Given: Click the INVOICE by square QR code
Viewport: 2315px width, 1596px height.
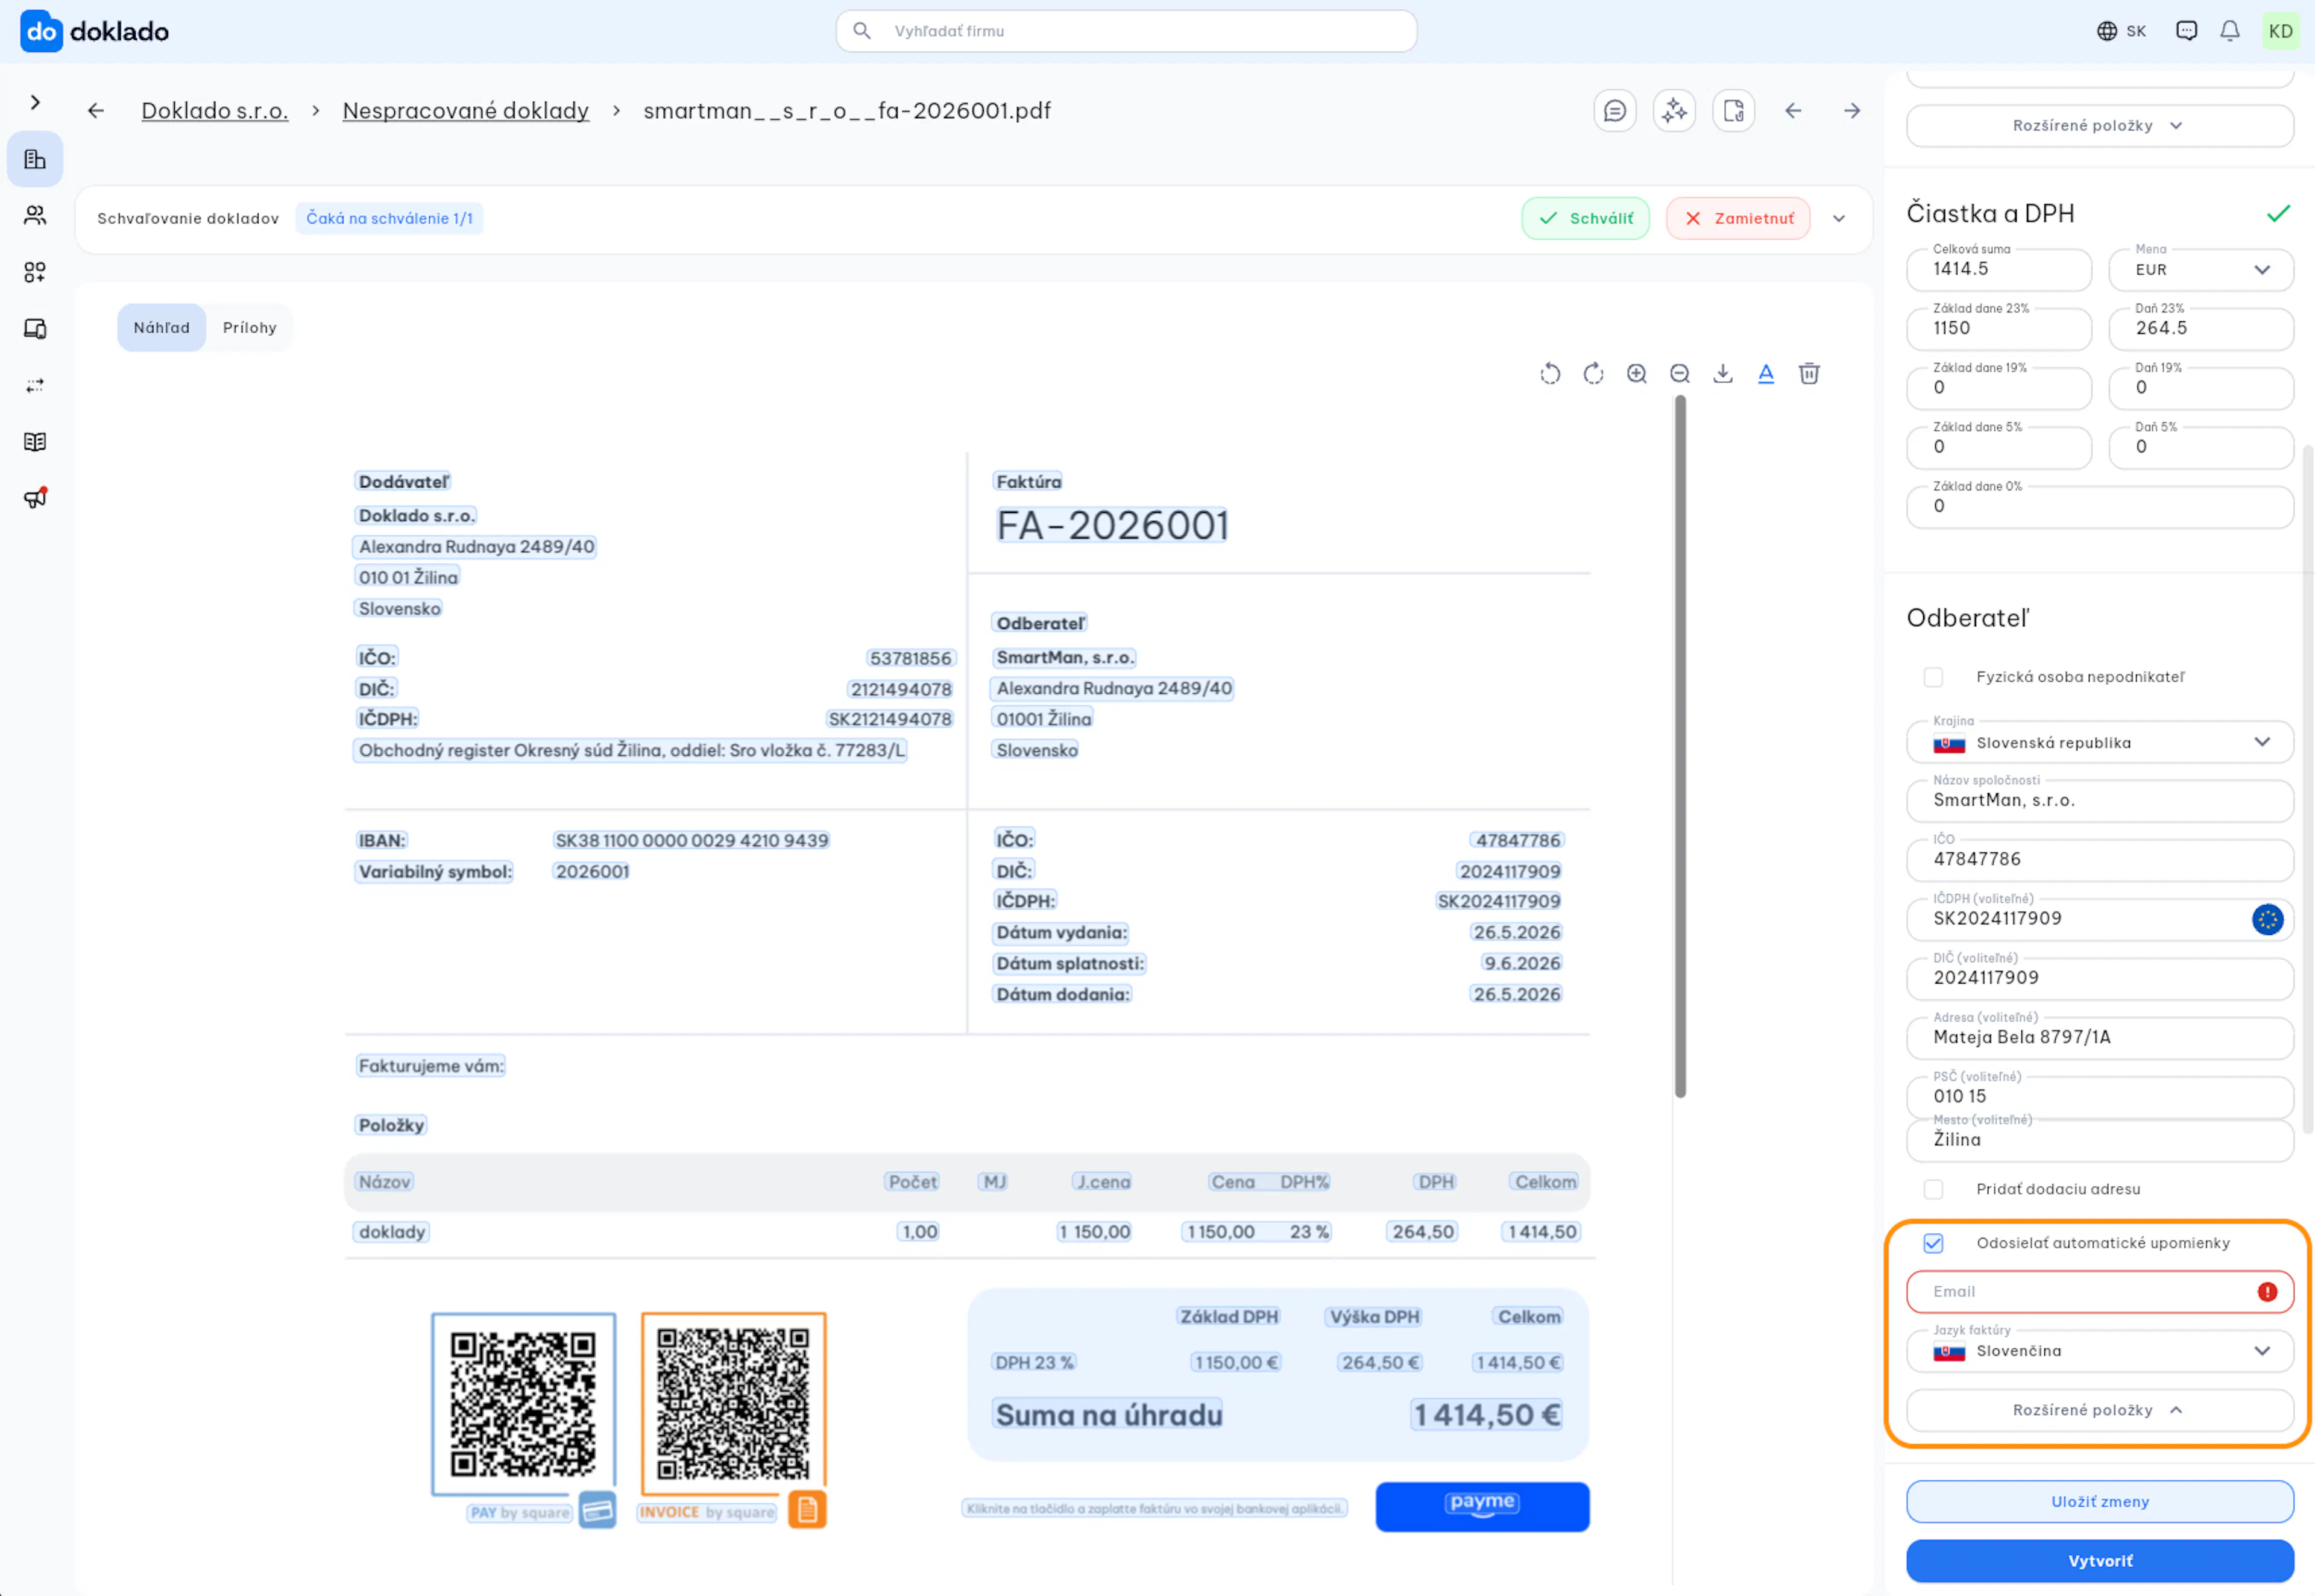Looking at the screenshot, I should pyautogui.click(x=734, y=1404).
